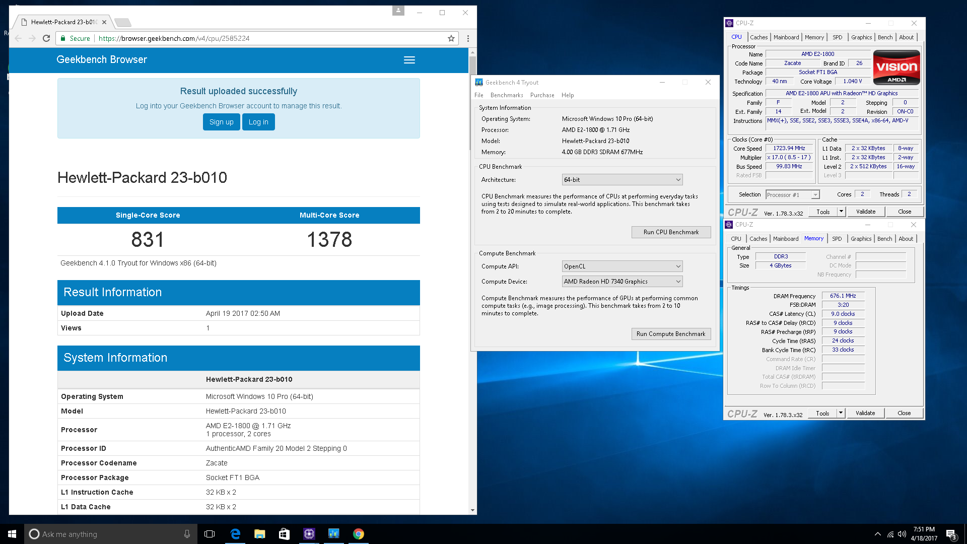Click the Chrome forward arrow
967x544 pixels.
coord(32,38)
